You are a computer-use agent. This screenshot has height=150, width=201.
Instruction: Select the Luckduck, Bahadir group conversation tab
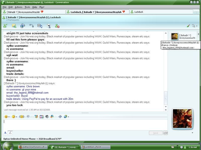(x=97, y=12)
